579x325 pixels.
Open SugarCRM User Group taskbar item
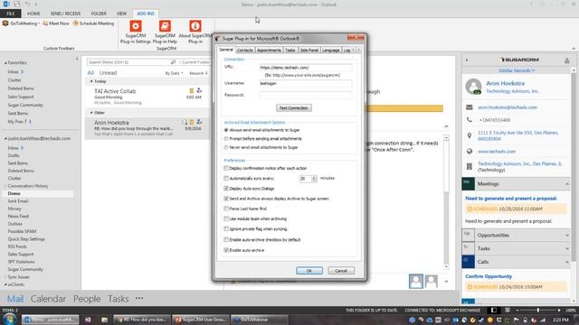[x=201, y=320]
